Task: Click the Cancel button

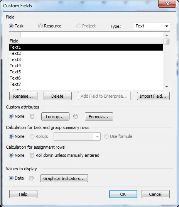Action: (155, 194)
